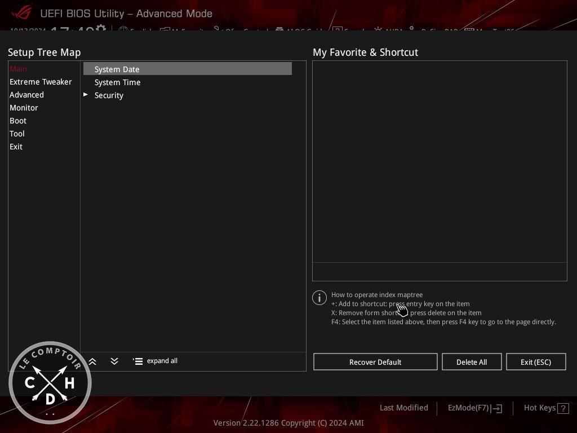Click the info icon beside the maptree help
The height and width of the screenshot is (433, 577).
pyautogui.click(x=319, y=298)
